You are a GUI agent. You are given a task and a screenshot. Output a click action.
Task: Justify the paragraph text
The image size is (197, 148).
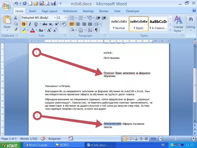coord(90,24)
